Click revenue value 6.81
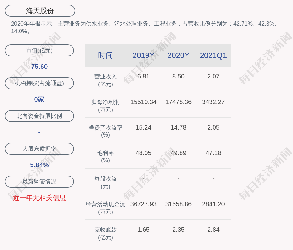The width and height of the screenshot is (293, 250). pos(144,77)
